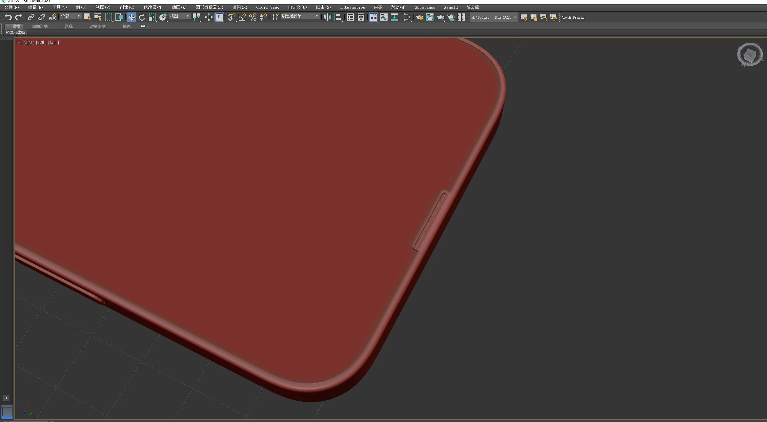Image resolution: width=767 pixels, height=422 pixels.
Task: Open the 渲染(R) menu
Action: point(240,8)
